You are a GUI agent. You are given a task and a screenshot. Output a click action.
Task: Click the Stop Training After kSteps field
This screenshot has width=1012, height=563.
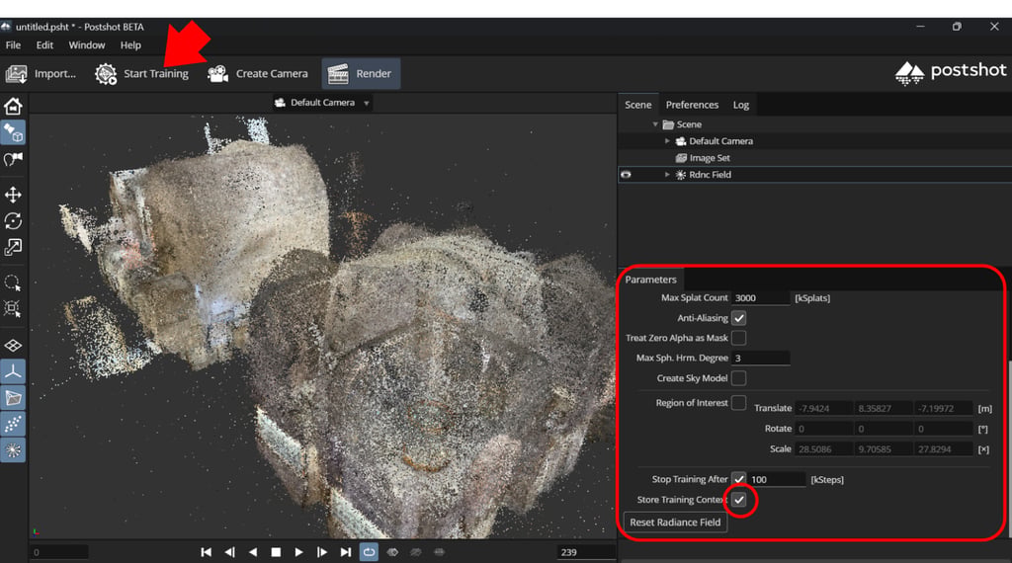pyautogui.click(x=777, y=479)
